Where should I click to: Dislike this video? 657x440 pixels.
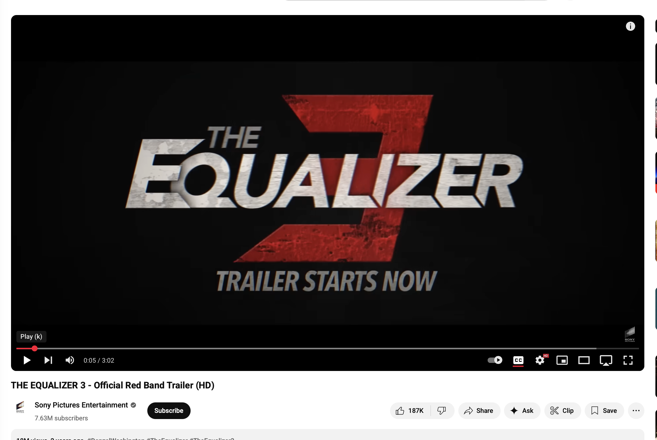442,410
